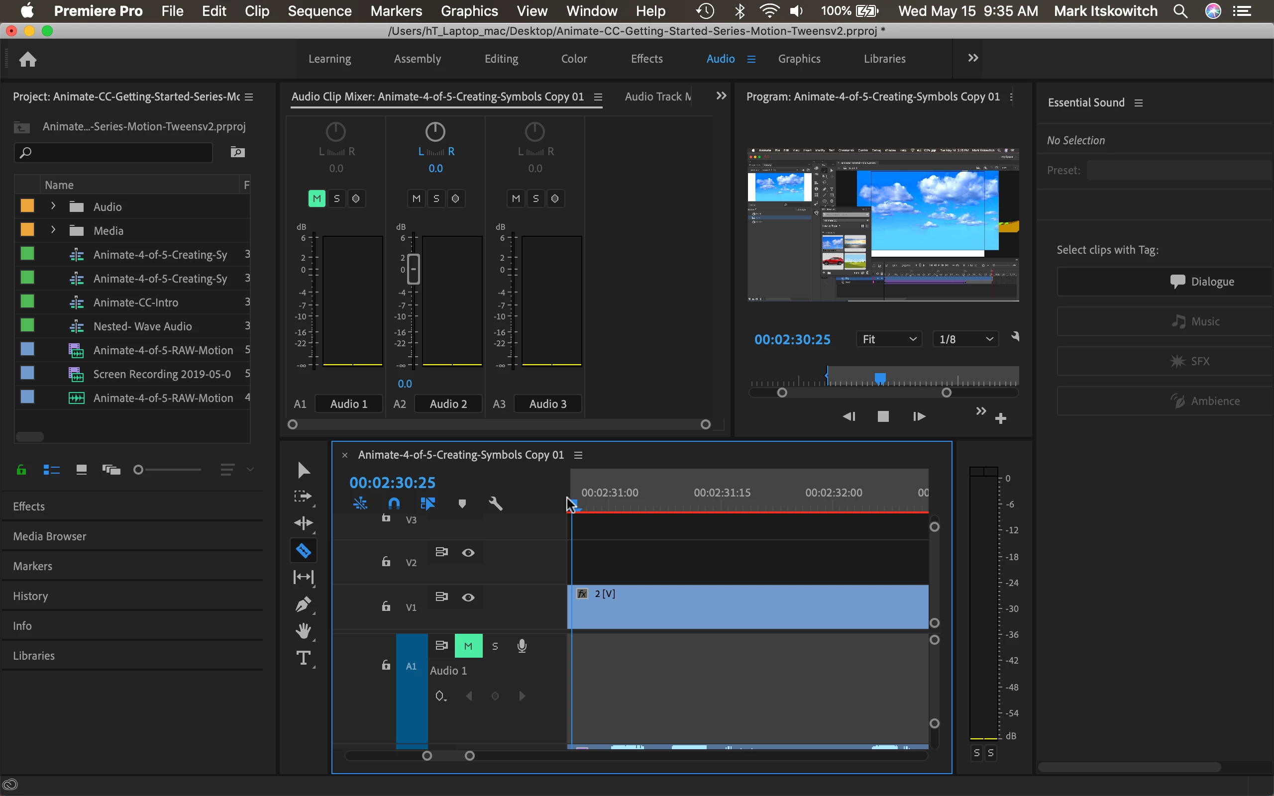
Task: Hide the V1 track with eye icon
Action: pyautogui.click(x=468, y=597)
